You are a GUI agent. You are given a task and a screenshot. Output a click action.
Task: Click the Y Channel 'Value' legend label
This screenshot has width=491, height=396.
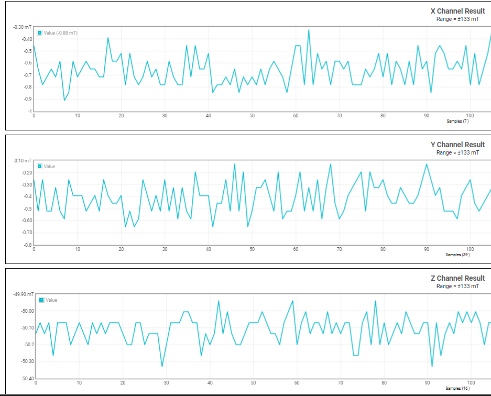tap(49, 167)
